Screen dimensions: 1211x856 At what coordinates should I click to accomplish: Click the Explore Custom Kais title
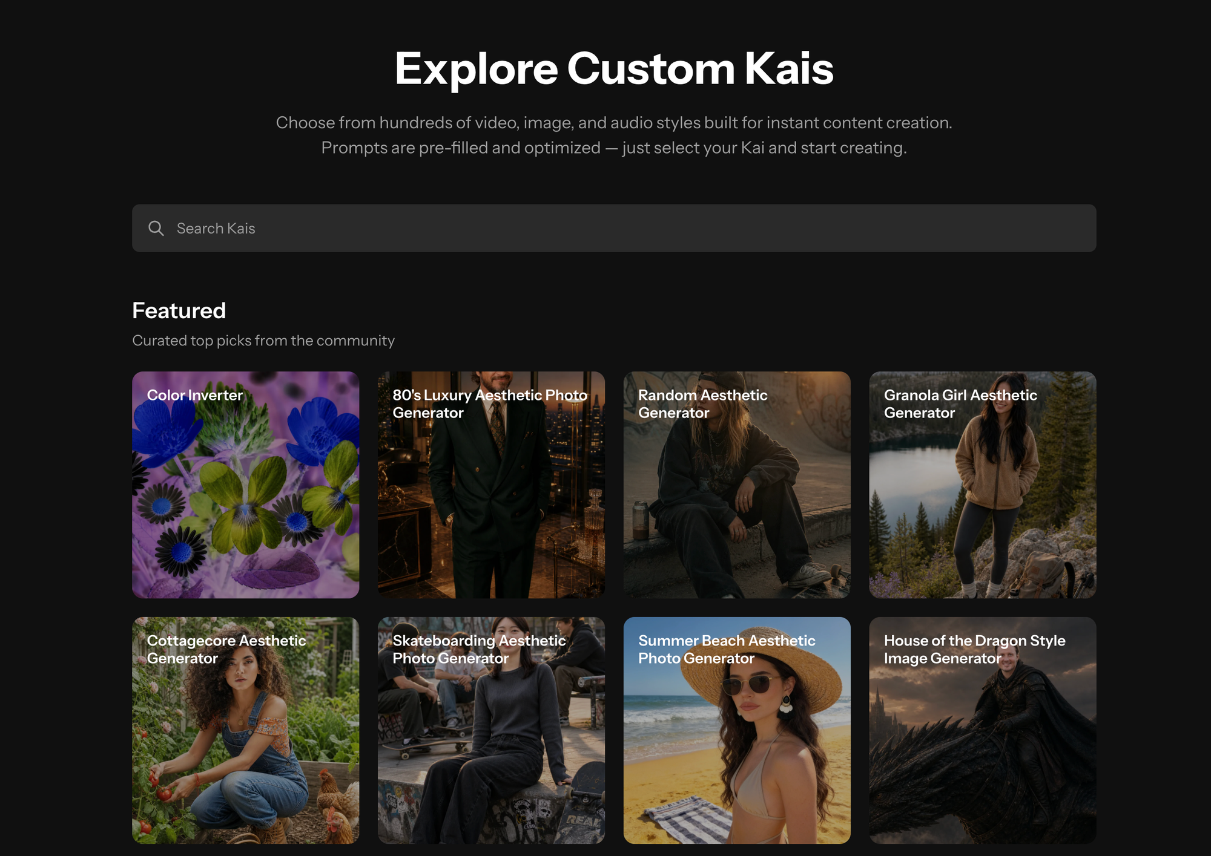[x=614, y=68]
